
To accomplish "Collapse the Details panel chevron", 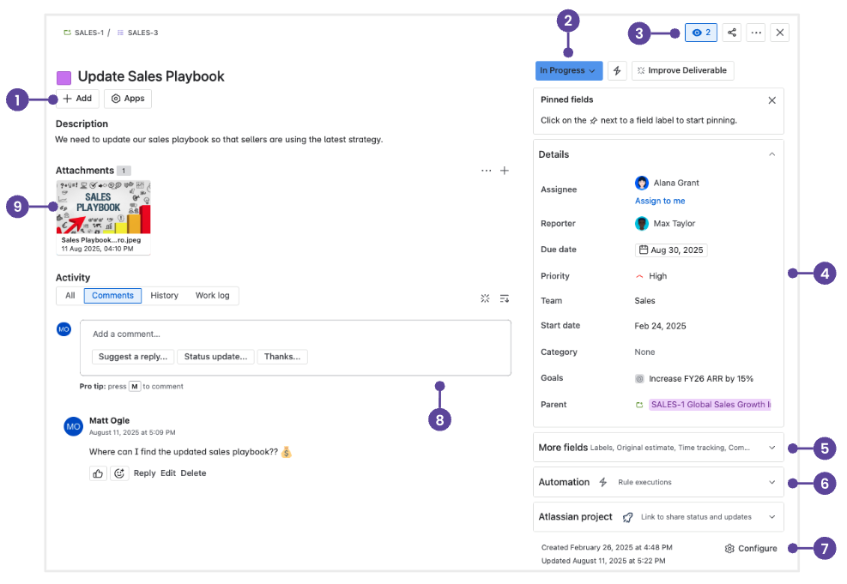I will [x=771, y=154].
